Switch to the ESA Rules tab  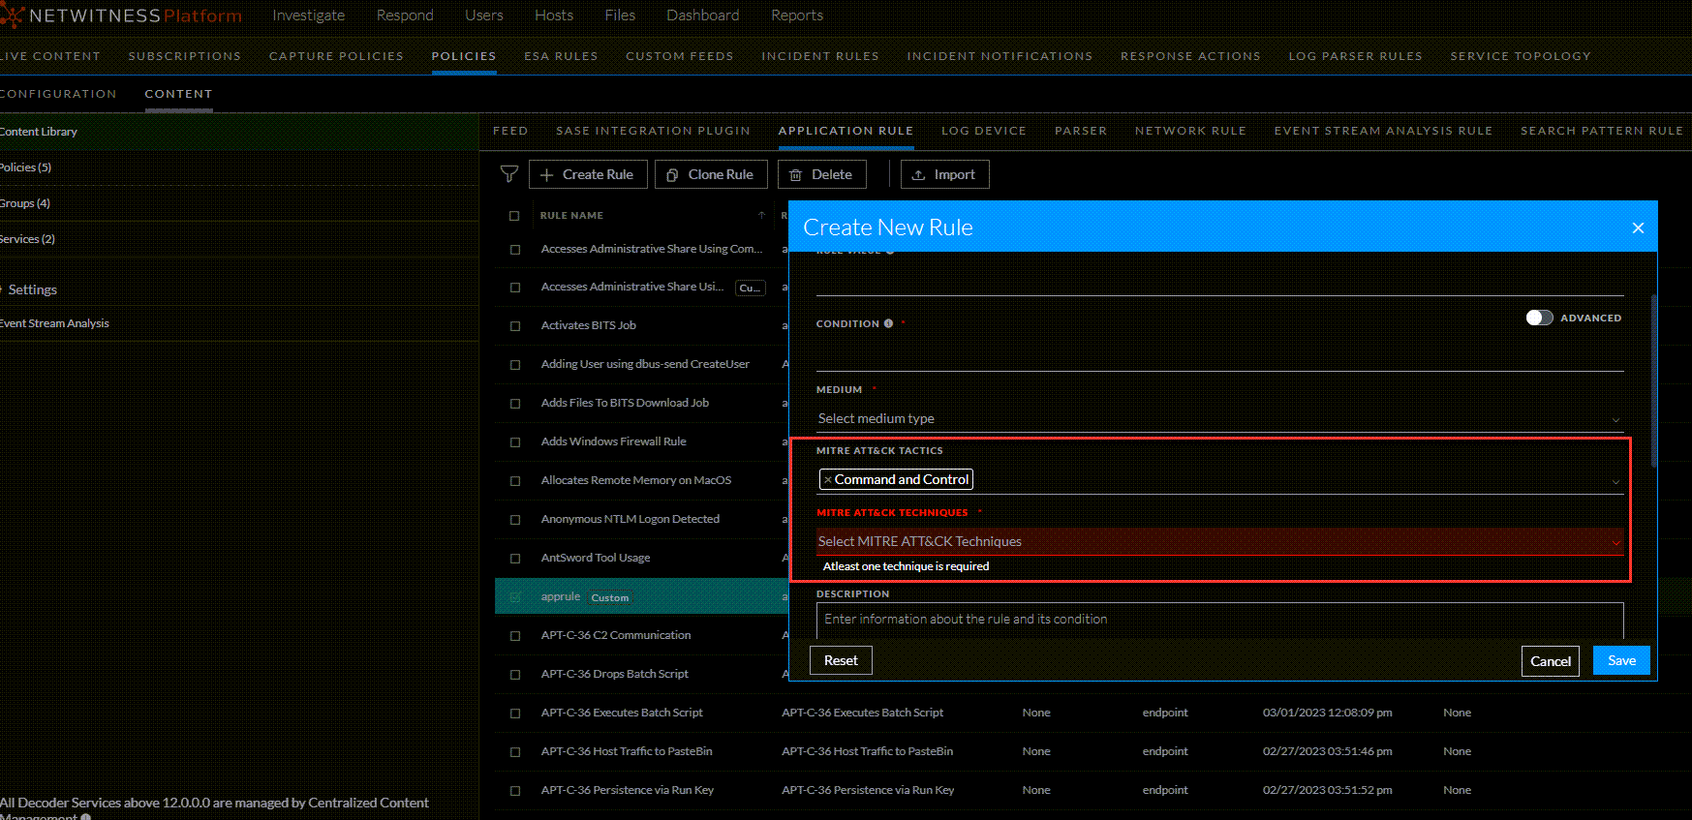(561, 56)
